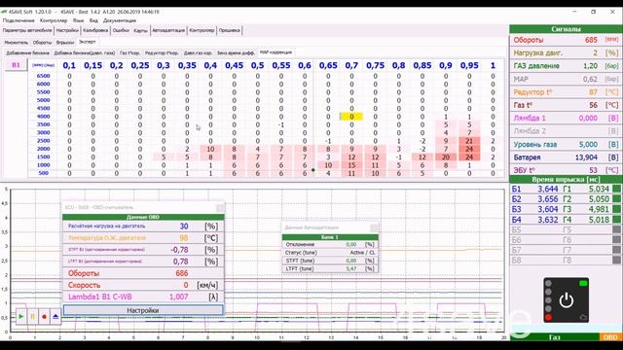This screenshot has height=350, width=623.
Task: Toggle injector 2 green indicator in the Г2 row
Action: [617, 199]
